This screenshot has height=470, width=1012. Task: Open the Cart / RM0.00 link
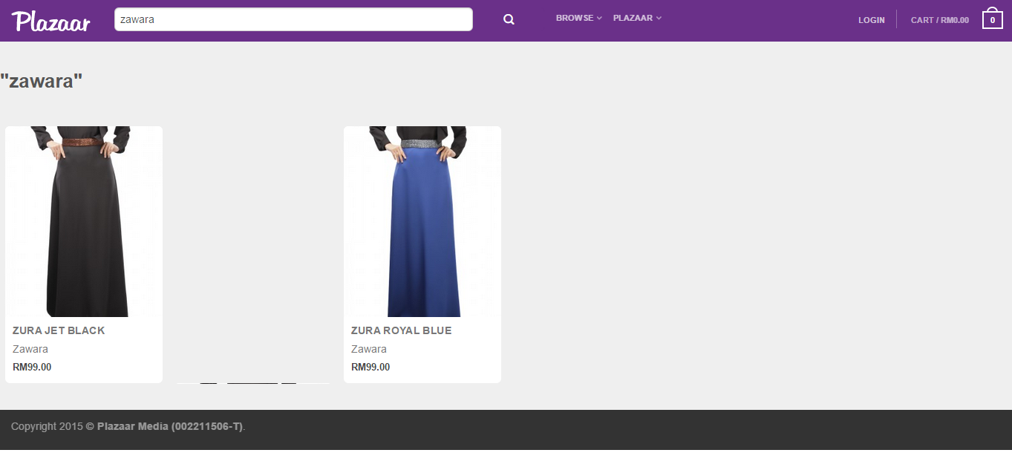940,20
